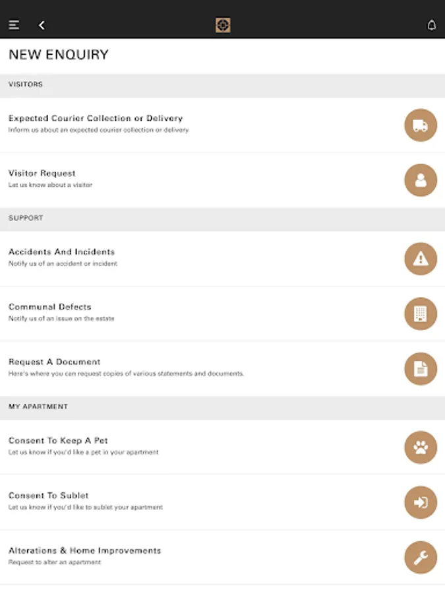Open Expected Courier Collection or Delivery
445x594 pixels.
point(96,119)
